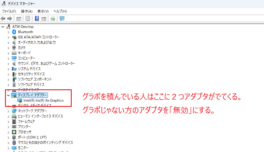This screenshot has height=152, width=264.
Task: Expand the コンピューター category
Action: pos(9,58)
